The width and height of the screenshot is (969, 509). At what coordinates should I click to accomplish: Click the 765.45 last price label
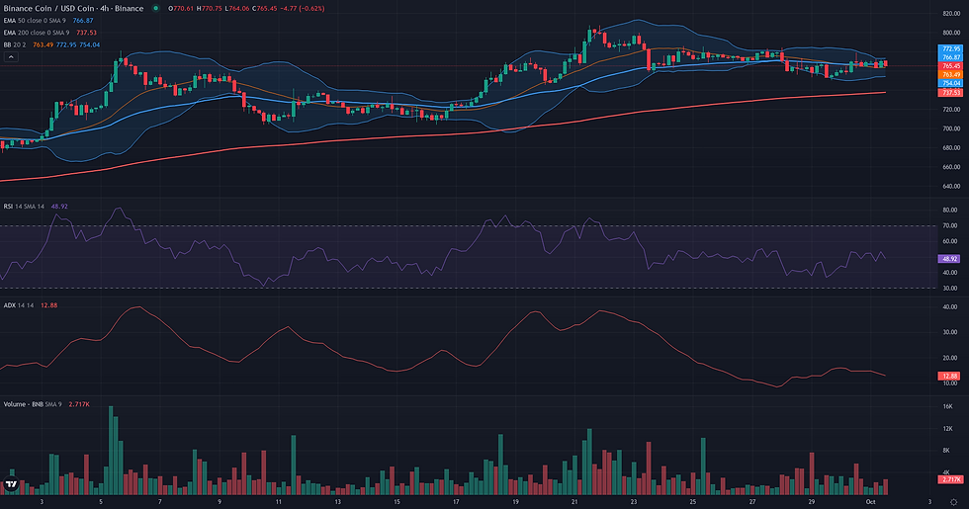(x=950, y=66)
